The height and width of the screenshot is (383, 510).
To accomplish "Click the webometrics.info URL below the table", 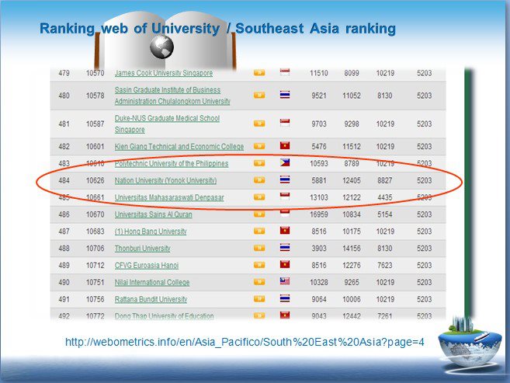I will click(x=245, y=342).
